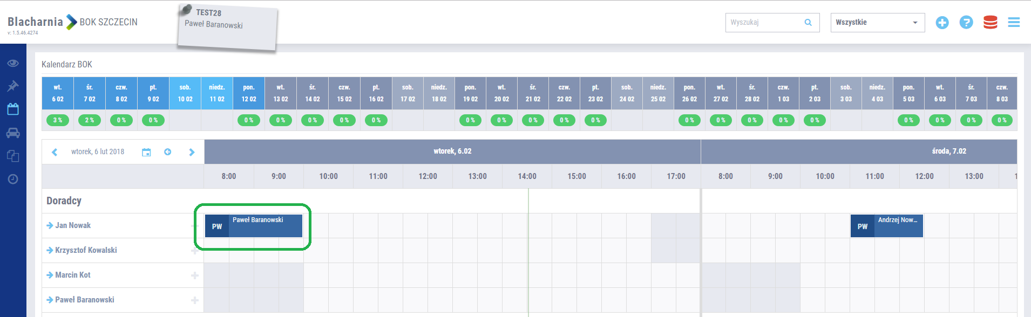1031x317 pixels.
Task: Open the car icon in sidebar
Action: coord(13,133)
